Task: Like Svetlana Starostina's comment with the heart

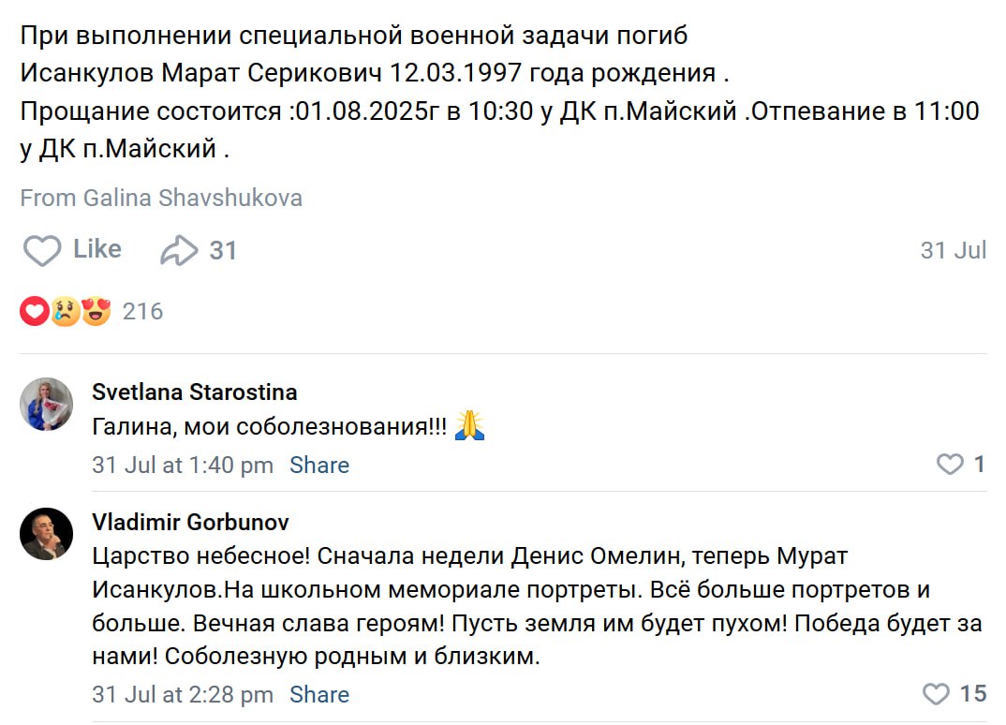Action: tap(950, 465)
